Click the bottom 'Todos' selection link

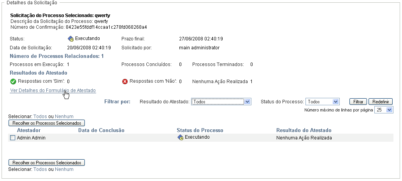click(x=40, y=169)
